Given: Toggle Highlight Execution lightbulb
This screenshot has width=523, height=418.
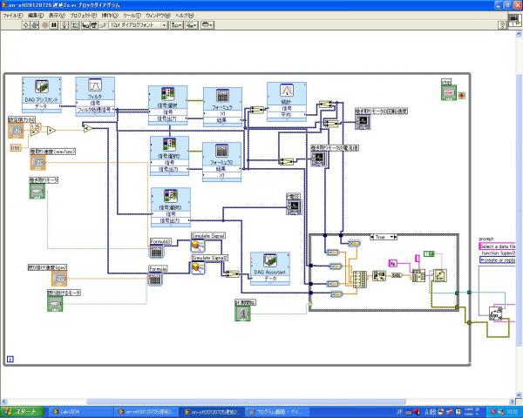Looking at the screenshot, I should click(x=65, y=25).
